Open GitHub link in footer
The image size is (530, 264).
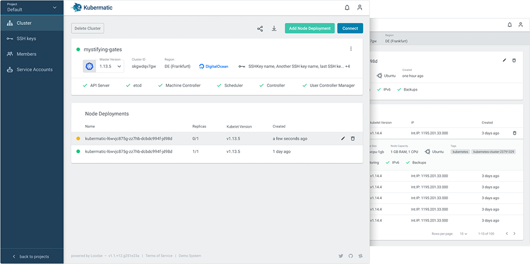(350, 256)
